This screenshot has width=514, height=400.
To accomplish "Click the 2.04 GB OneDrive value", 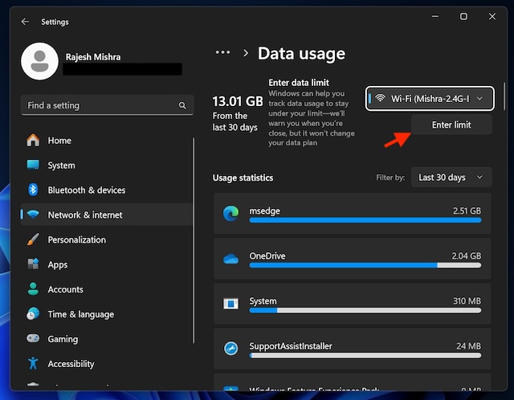I will (x=466, y=255).
